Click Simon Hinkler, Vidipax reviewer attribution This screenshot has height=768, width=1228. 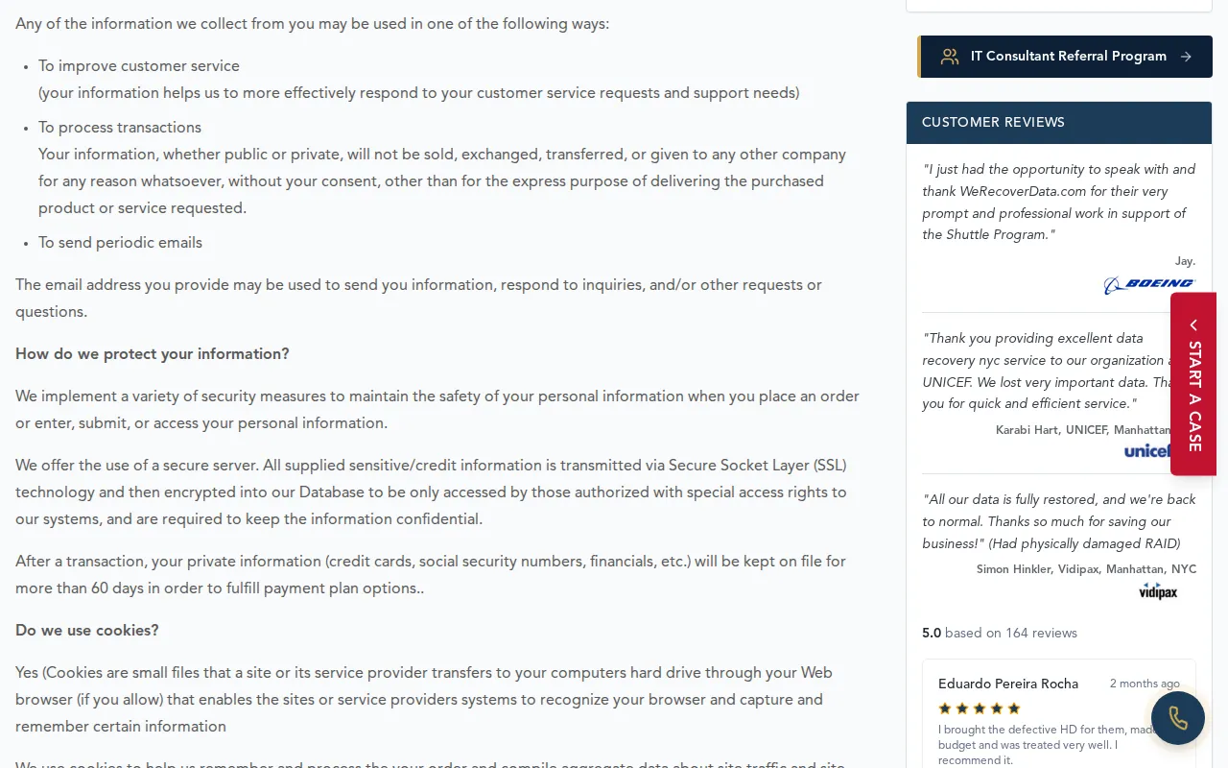point(1086,569)
